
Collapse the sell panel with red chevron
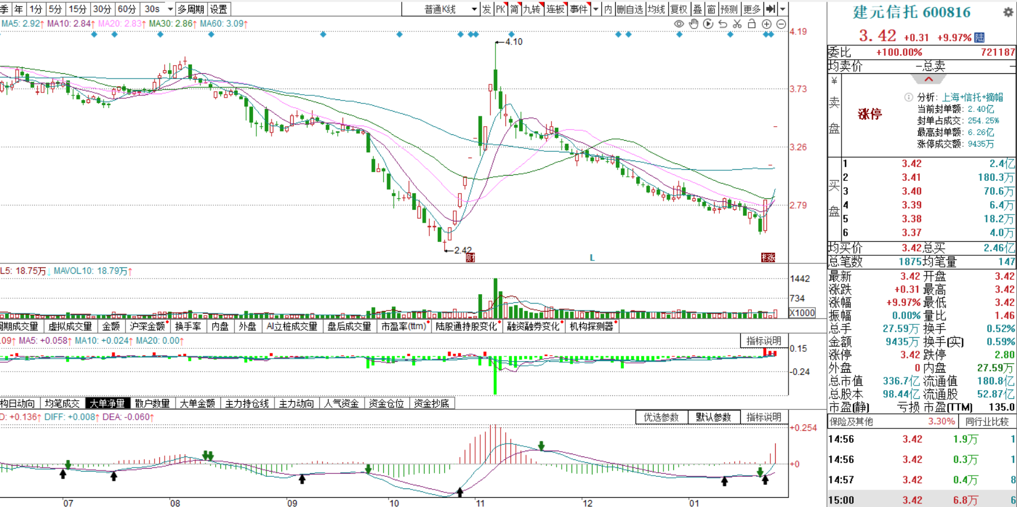tap(929, 80)
